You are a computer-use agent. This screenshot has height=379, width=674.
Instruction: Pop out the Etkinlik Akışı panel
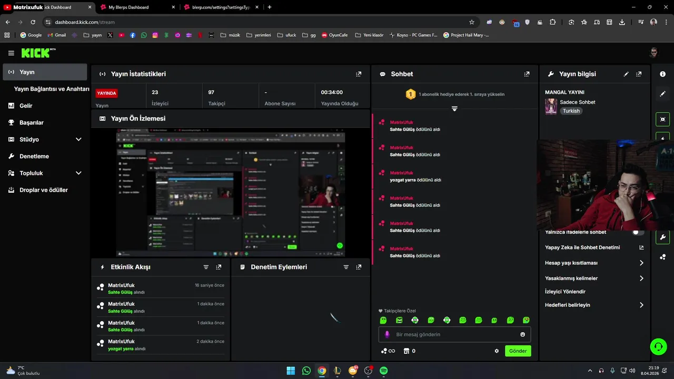[x=219, y=267]
